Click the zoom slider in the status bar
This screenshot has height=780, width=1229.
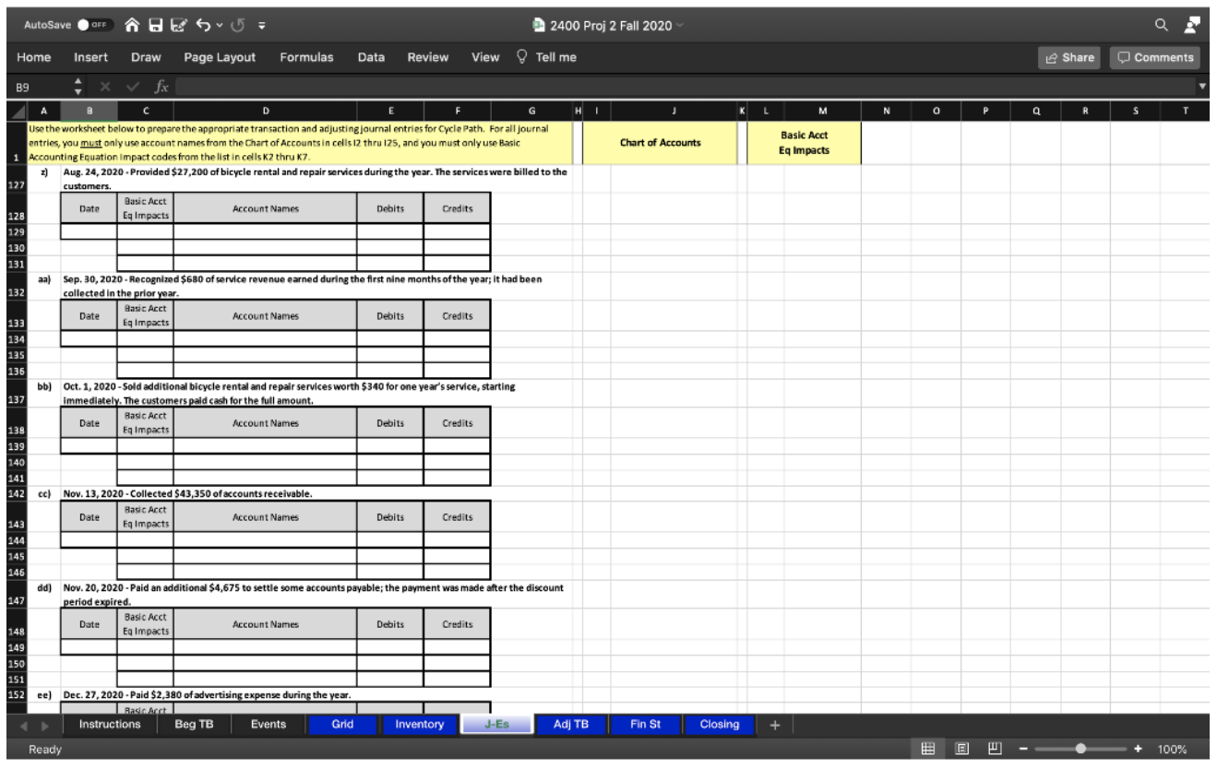click(1080, 750)
